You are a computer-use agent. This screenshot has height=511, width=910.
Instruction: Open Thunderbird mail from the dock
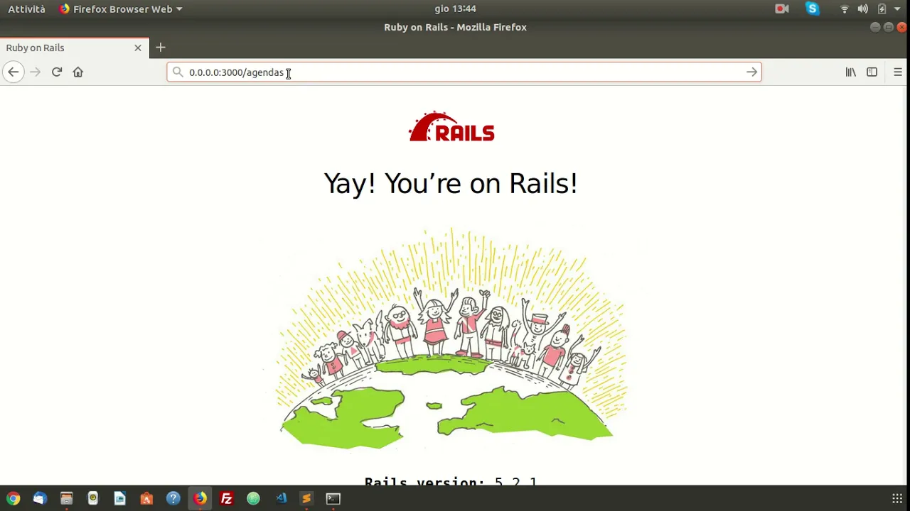coord(40,498)
